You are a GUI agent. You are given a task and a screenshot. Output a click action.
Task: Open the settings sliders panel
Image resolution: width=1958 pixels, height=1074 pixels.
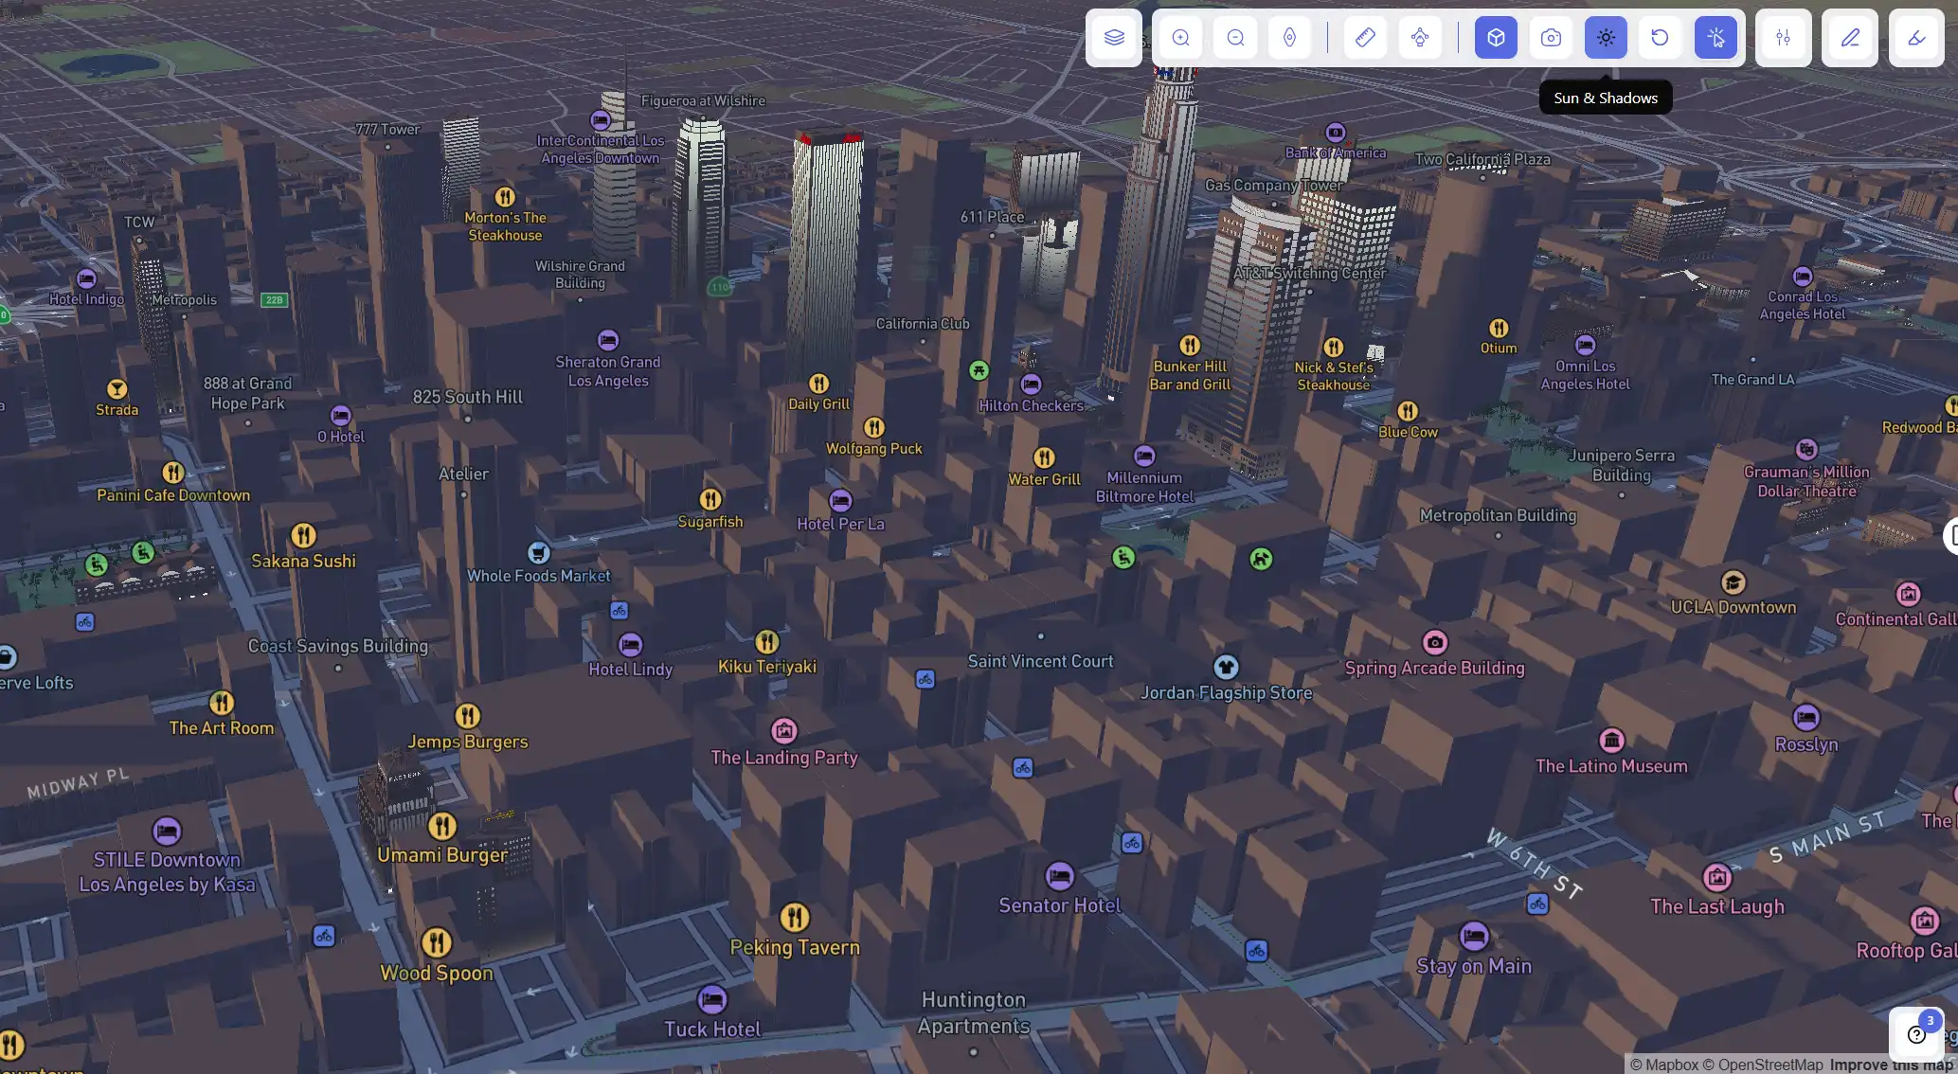(x=1784, y=38)
